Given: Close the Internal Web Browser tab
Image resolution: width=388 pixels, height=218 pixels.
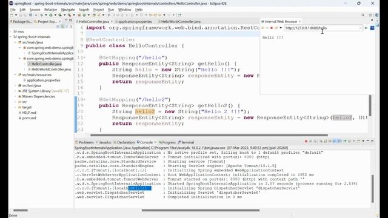Looking at the screenshot, I should [x=300, y=22].
